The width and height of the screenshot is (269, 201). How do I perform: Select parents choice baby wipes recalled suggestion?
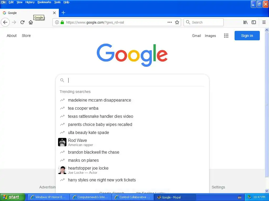coord(132,124)
